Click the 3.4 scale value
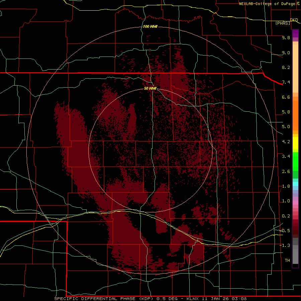Viewport: 301px width, 301px height. pyautogui.click(x=286, y=157)
